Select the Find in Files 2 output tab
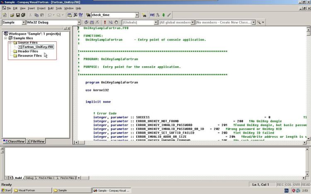Viewport: 311px width, 194px height. [68, 178]
